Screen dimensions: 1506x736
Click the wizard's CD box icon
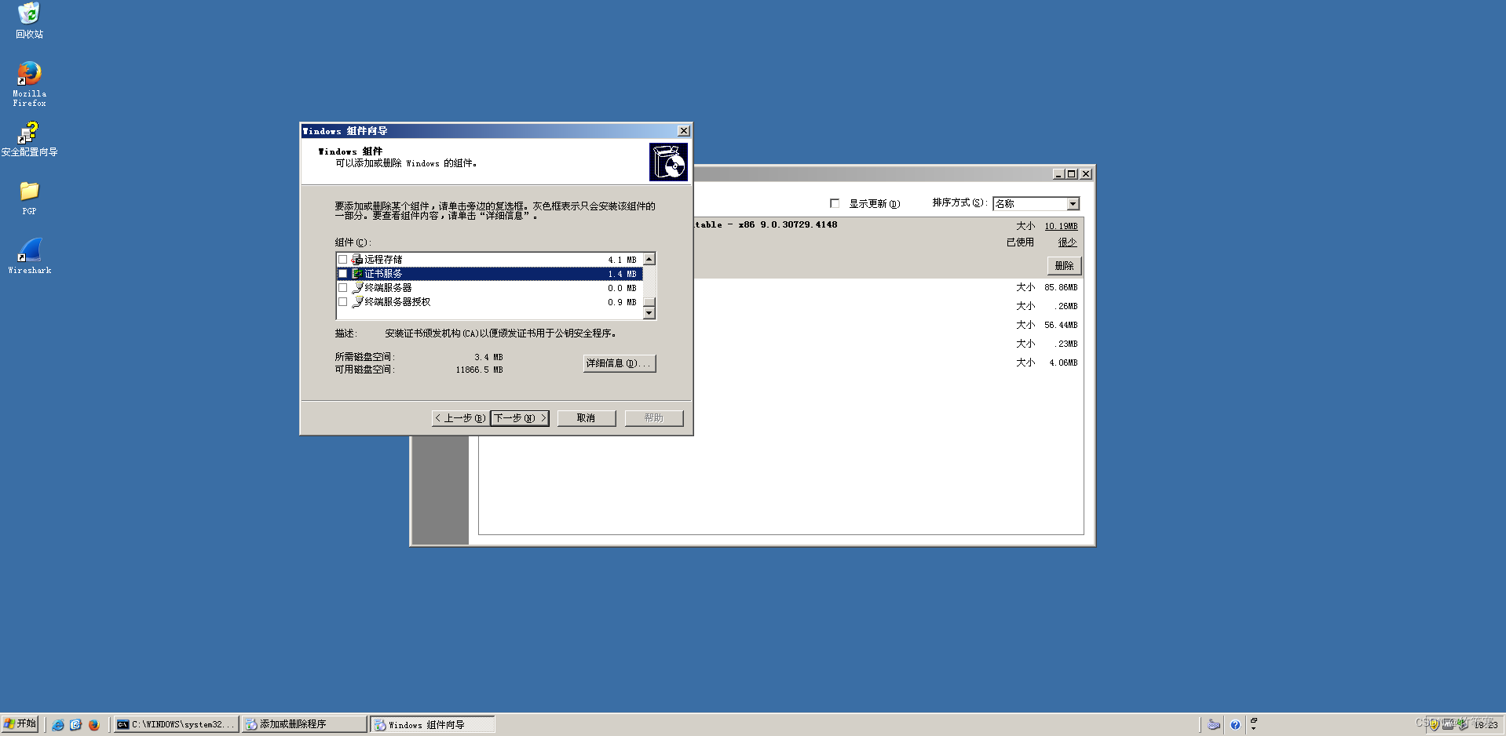(668, 162)
